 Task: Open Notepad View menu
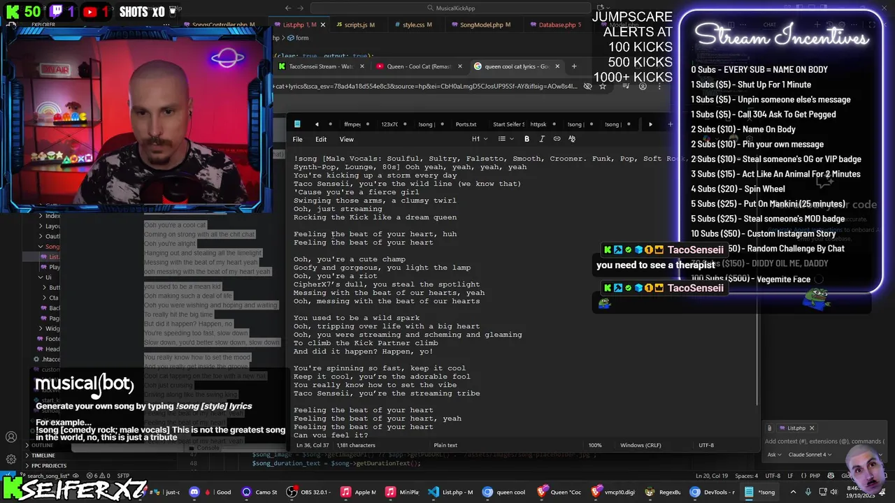[x=346, y=139]
